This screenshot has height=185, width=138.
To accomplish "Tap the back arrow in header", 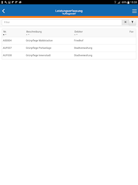I will click(4, 11).
